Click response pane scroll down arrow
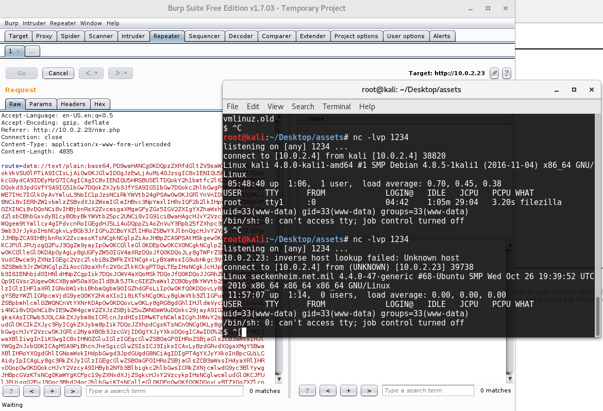 click(x=510, y=379)
